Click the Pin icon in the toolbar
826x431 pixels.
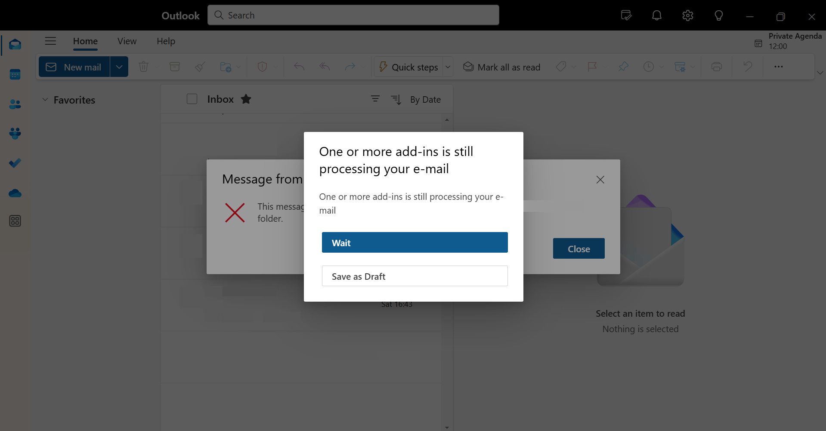coord(623,67)
